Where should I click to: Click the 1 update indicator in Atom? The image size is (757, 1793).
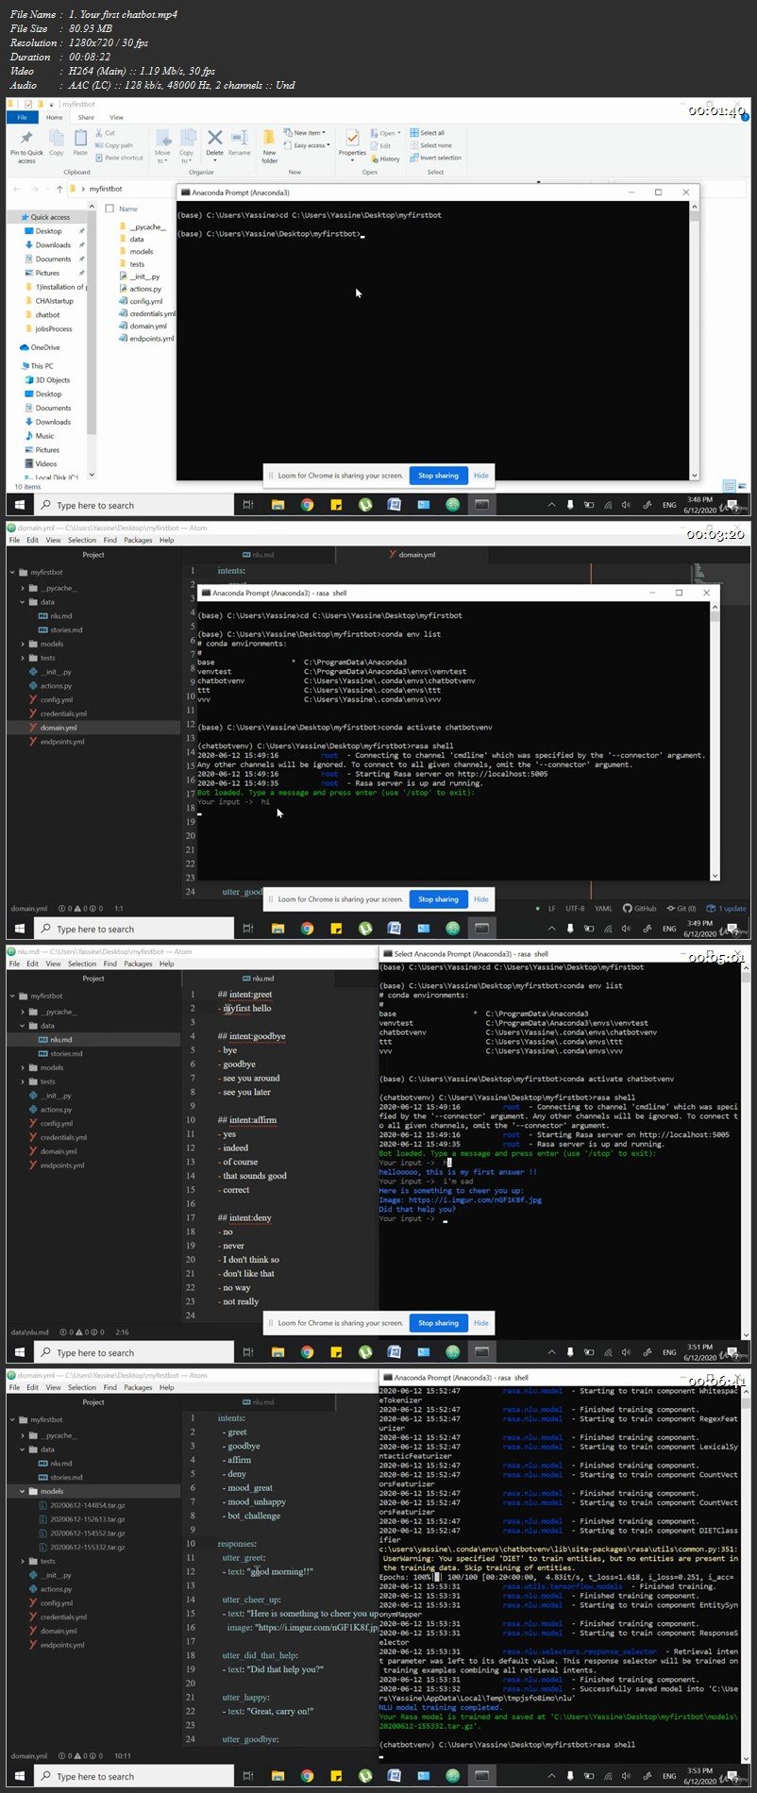click(x=727, y=909)
